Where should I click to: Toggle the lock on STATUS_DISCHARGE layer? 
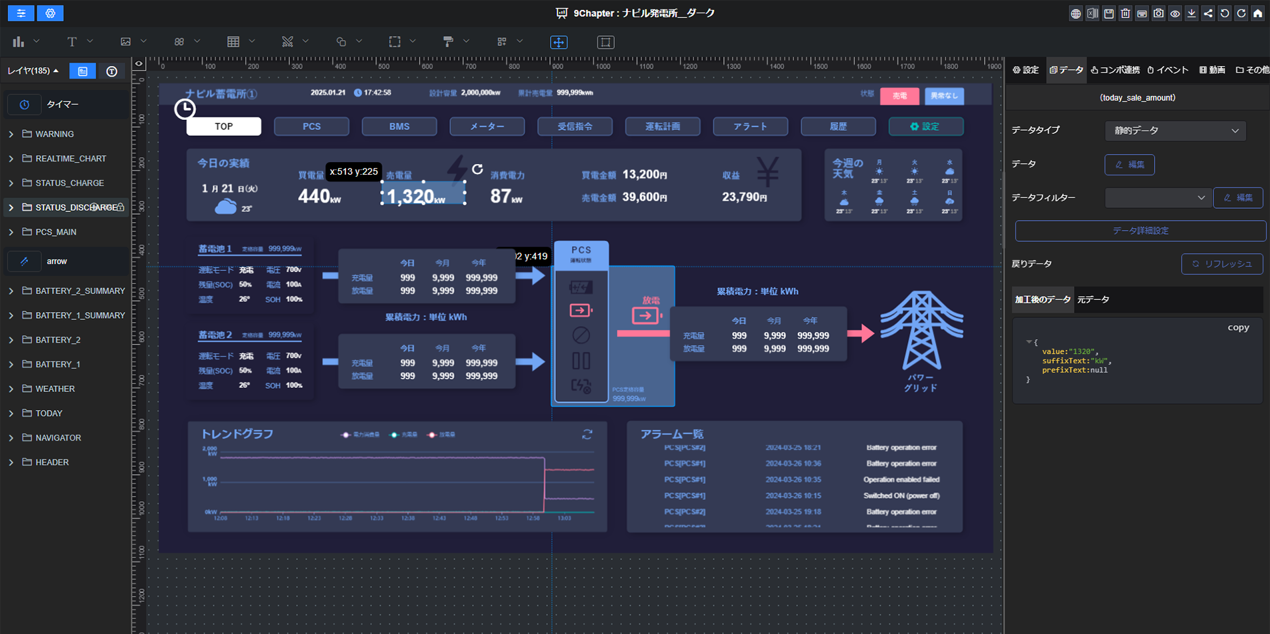pos(121,207)
